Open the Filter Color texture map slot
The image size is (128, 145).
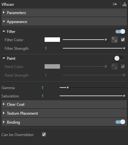click(x=115, y=40)
